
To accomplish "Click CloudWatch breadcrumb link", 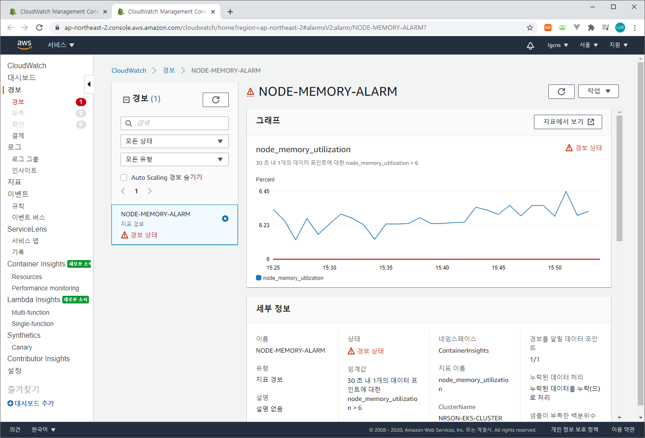I will [129, 70].
